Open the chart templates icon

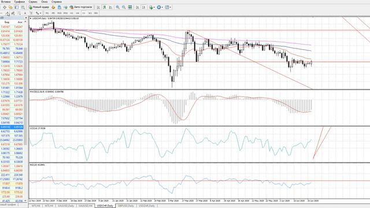click(x=167, y=8)
